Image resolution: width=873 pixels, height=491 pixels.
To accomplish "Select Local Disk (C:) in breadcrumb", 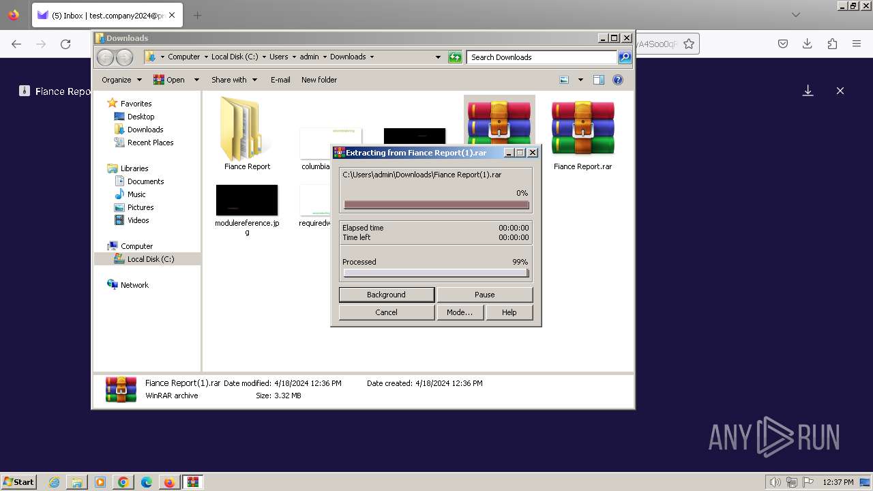I will [x=235, y=57].
